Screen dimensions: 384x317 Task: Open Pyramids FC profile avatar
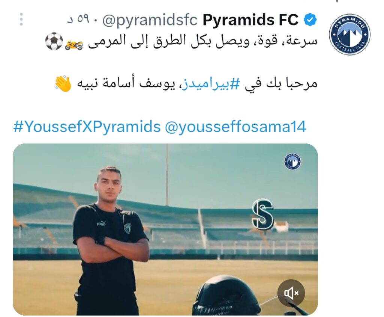349,34
